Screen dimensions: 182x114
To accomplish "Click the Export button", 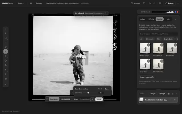I will pos(169,3).
